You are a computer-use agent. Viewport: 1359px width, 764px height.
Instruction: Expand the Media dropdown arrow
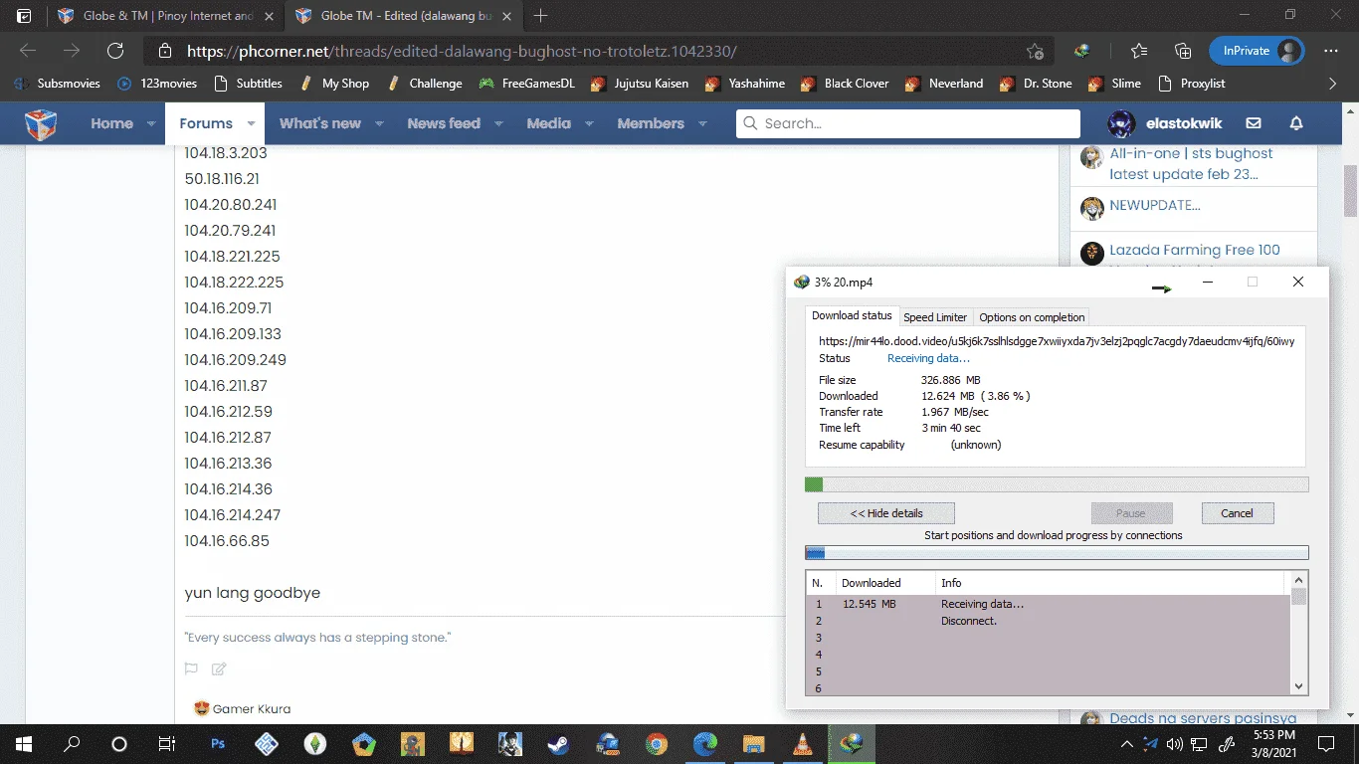pyautogui.click(x=589, y=123)
